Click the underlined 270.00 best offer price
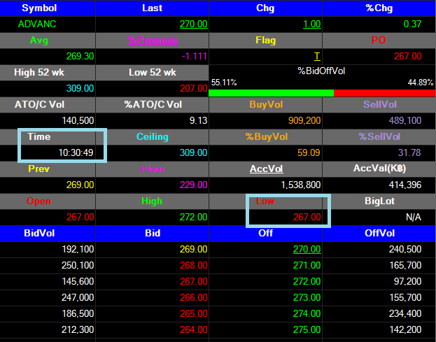 click(x=307, y=249)
